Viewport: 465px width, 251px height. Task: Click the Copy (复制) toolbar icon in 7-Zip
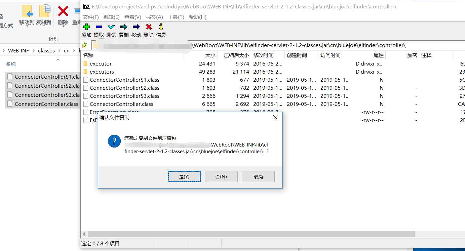pyautogui.click(x=124, y=27)
